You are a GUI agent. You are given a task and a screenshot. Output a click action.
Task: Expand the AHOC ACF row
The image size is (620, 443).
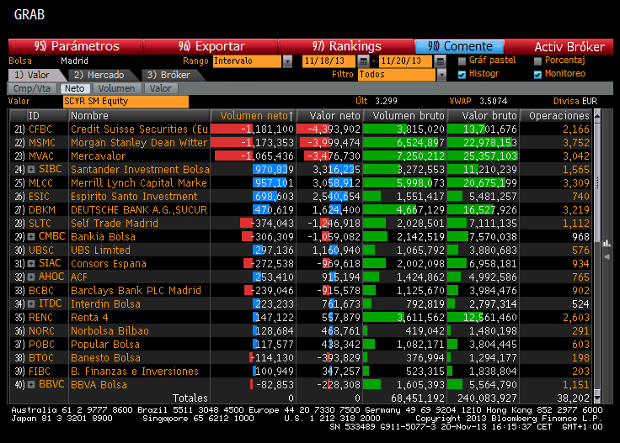(x=31, y=277)
